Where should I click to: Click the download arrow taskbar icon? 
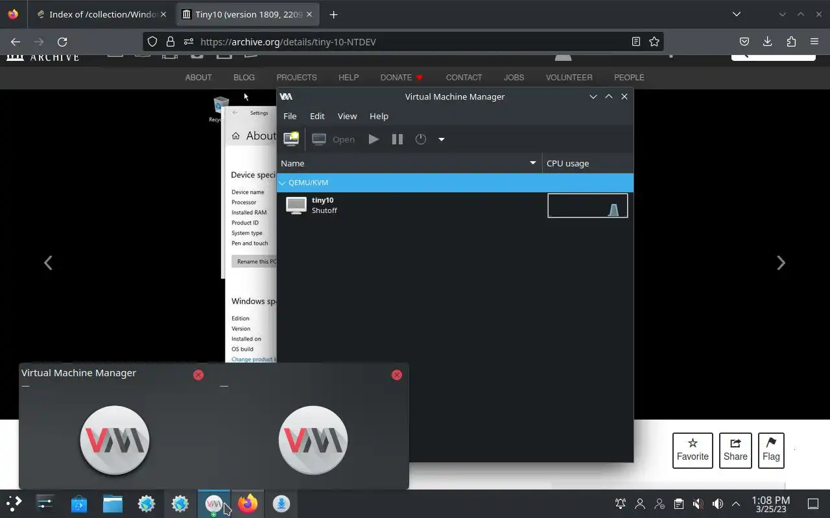coord(281,503)
